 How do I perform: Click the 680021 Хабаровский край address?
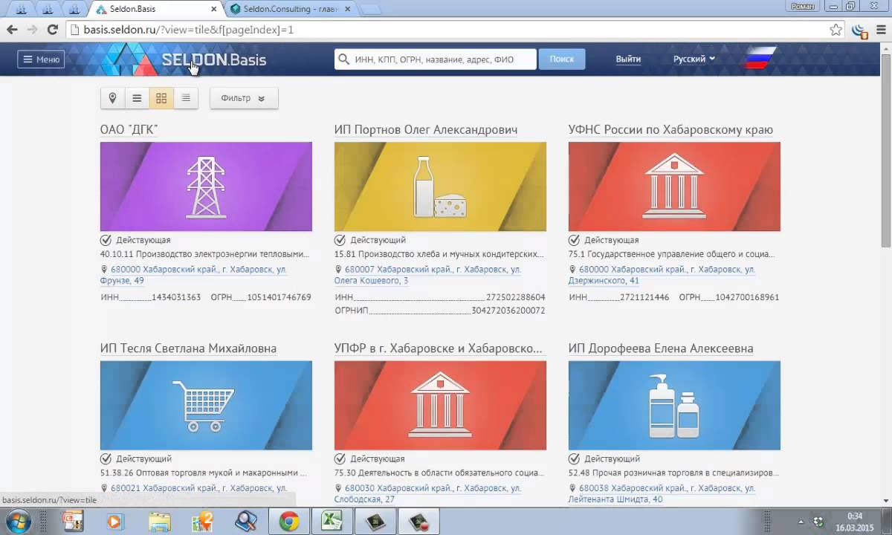198,488
